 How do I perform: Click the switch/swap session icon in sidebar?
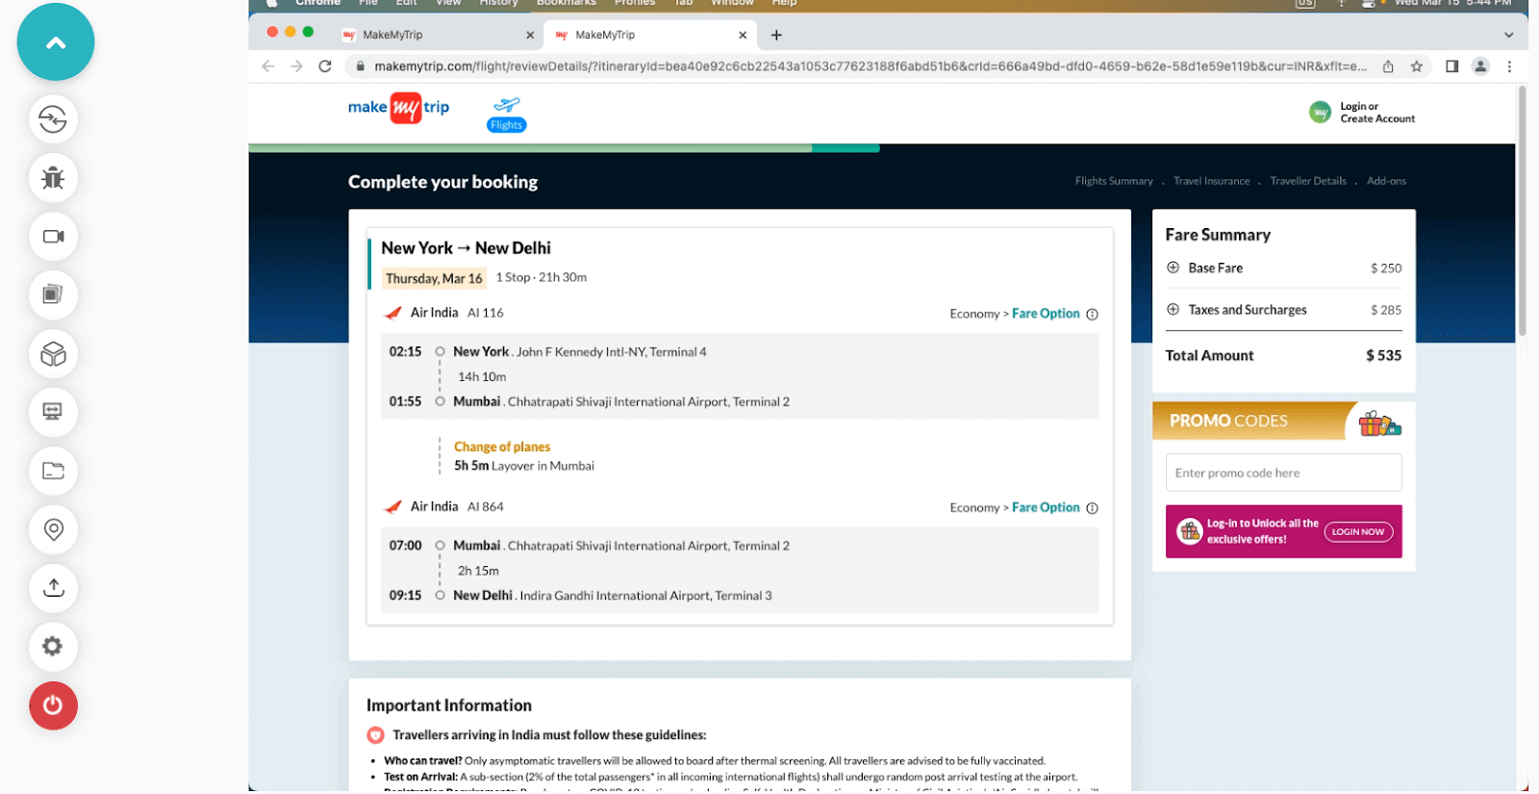tap(53, 119)
